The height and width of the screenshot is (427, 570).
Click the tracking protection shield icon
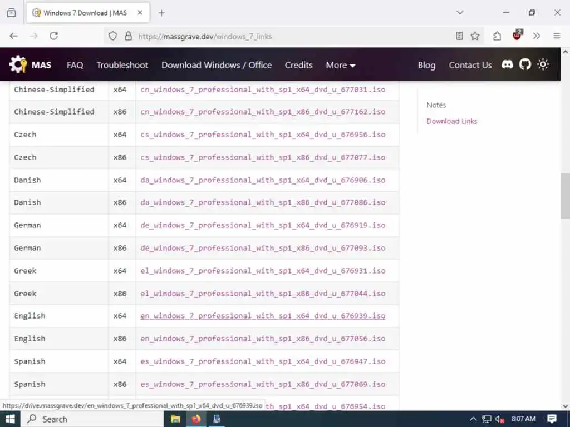(x=112, y=36)
